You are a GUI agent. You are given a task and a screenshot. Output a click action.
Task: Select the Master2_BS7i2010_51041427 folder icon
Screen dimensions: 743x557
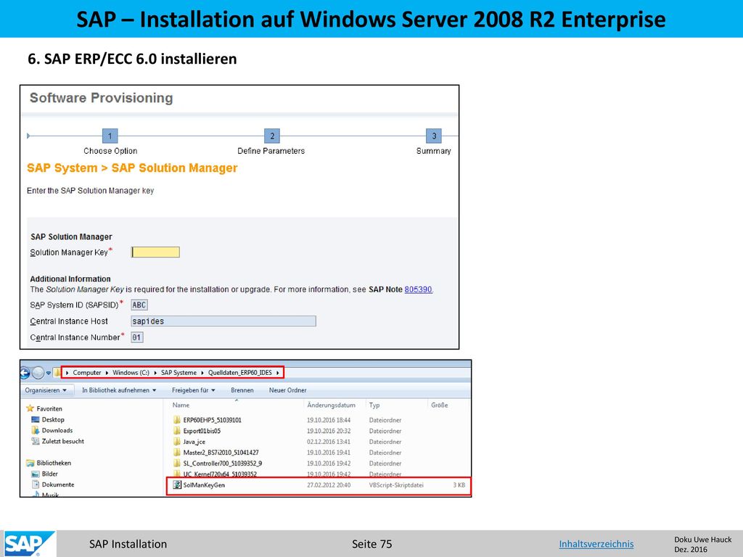[177, 453]
